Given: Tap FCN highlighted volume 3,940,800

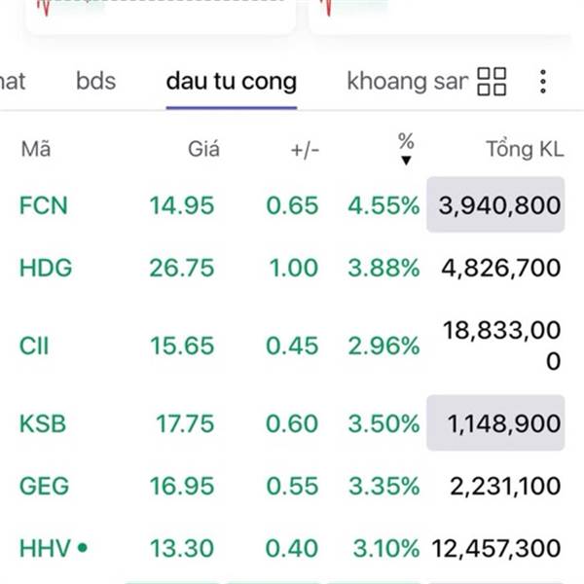Looking at the screenshot, I should pos(495,204).
